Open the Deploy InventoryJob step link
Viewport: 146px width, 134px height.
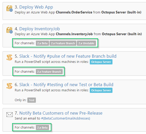tap(39, 29)
